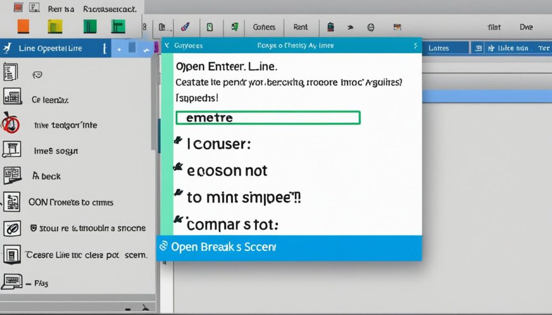
Task: Click the paperclip icon beside 'Stour re'
Action: coord(12,228)
